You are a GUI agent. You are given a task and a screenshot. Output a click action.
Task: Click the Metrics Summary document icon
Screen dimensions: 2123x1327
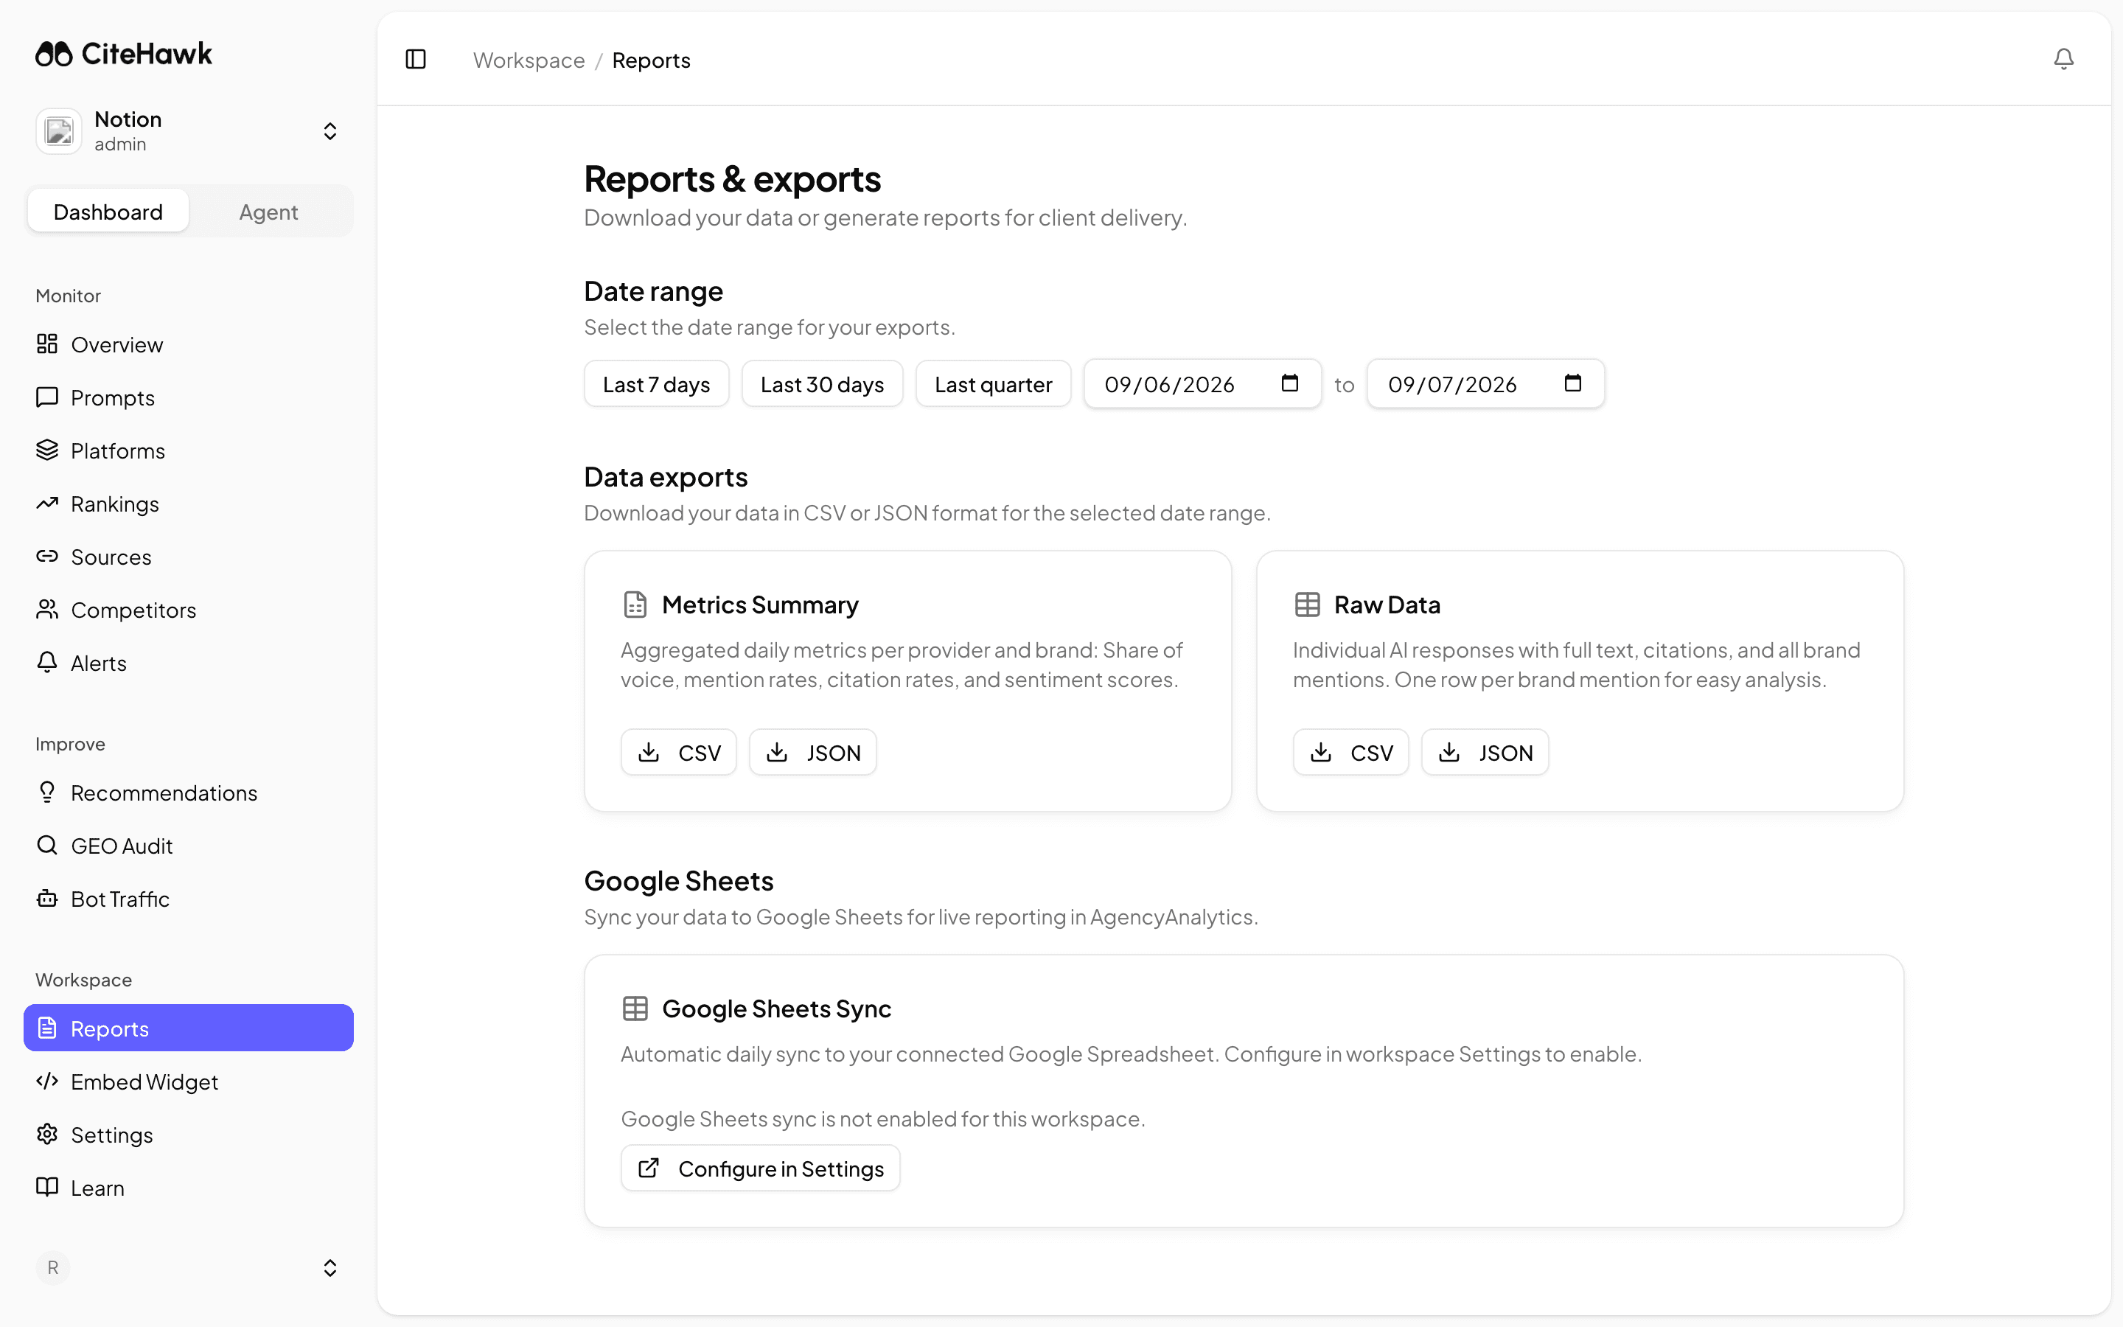[635, 605]
